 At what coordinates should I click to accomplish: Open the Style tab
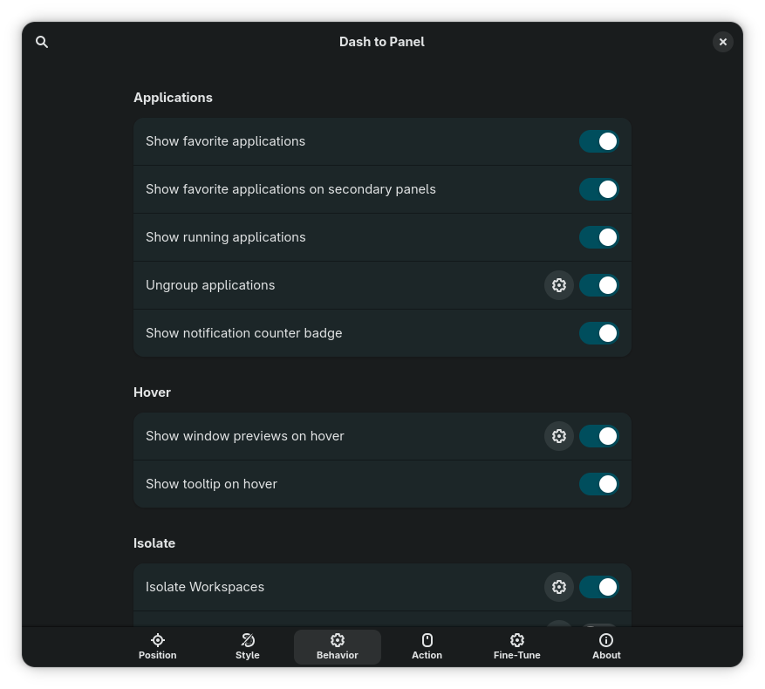[x=248, y=646]
